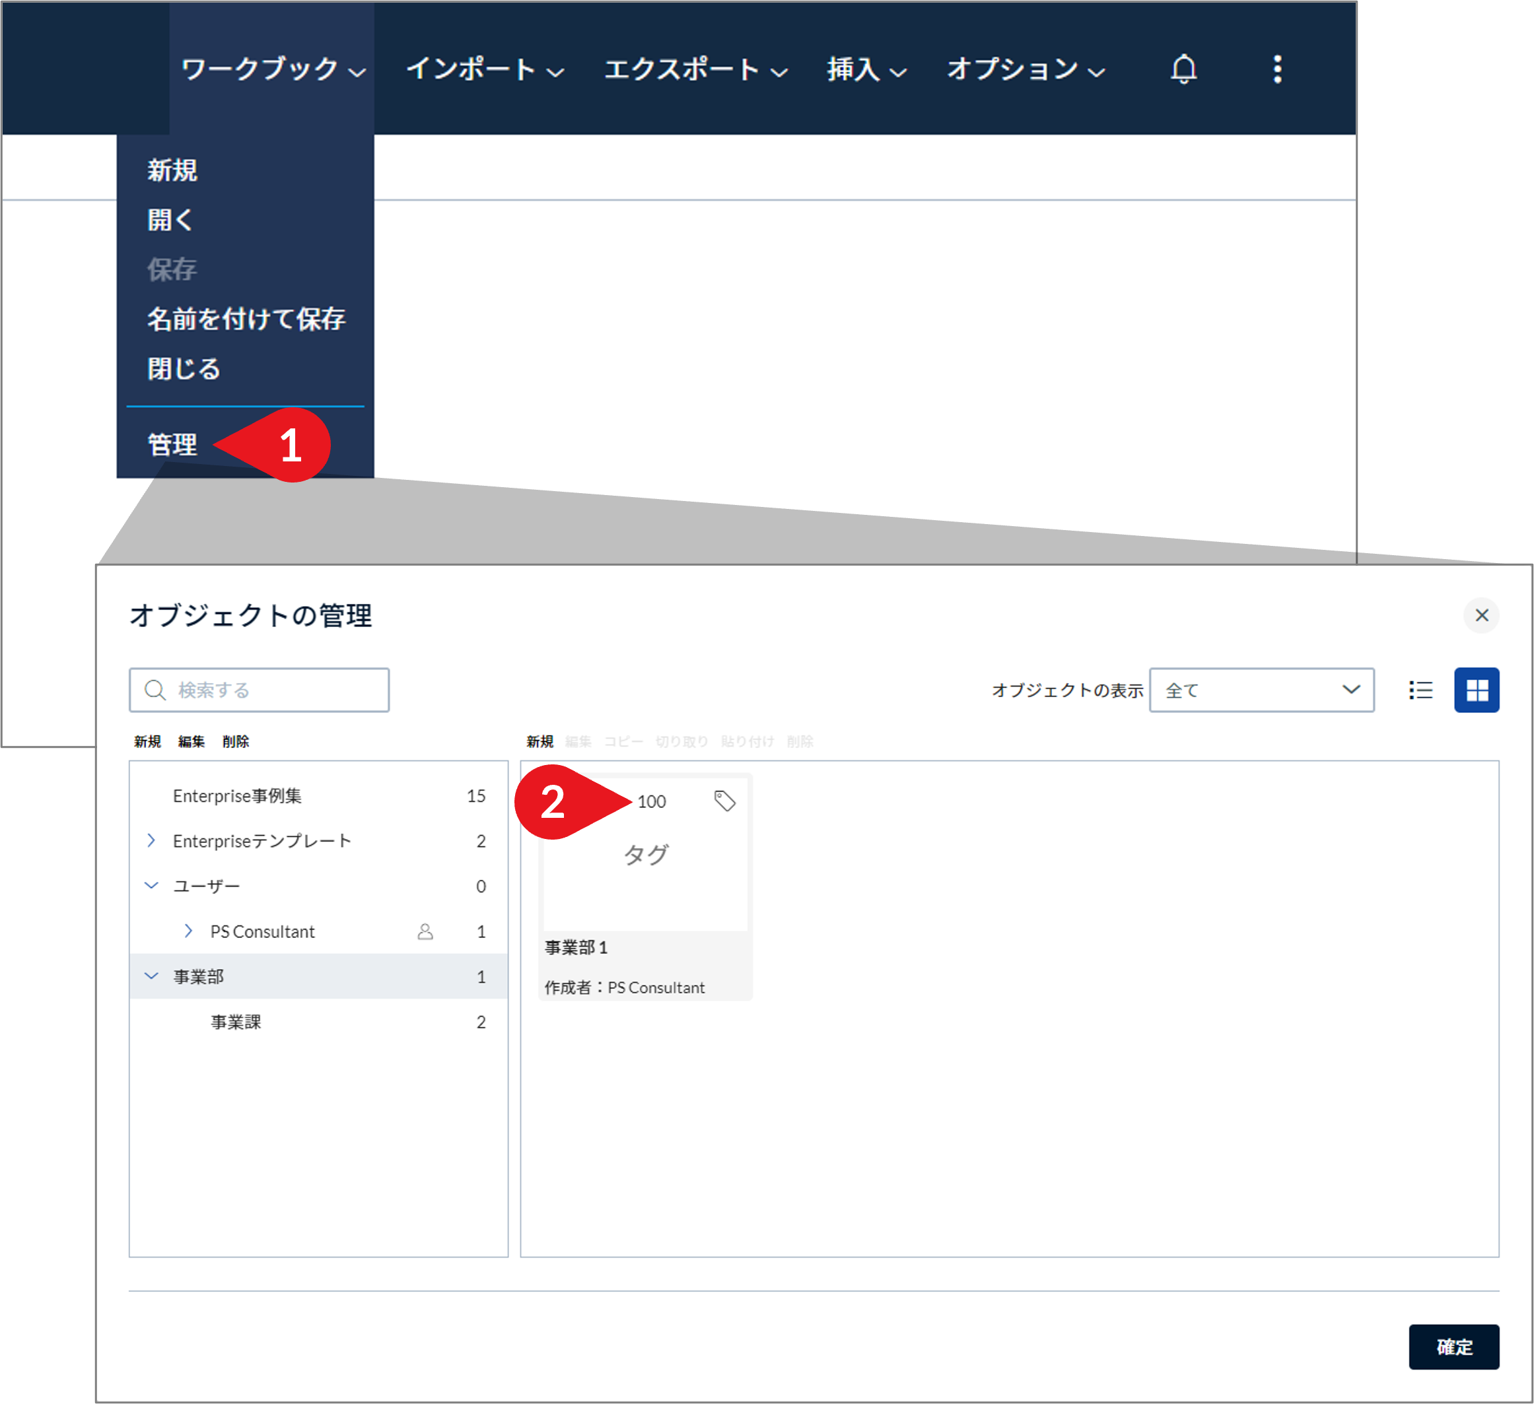The image size is (1534, 1404).
Task: Open the オブジェクトの表示 dropdown showing 全て
Action: pyautogui.click(x=1263, y=690)
